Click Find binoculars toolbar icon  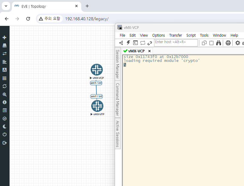coord(219,43)
